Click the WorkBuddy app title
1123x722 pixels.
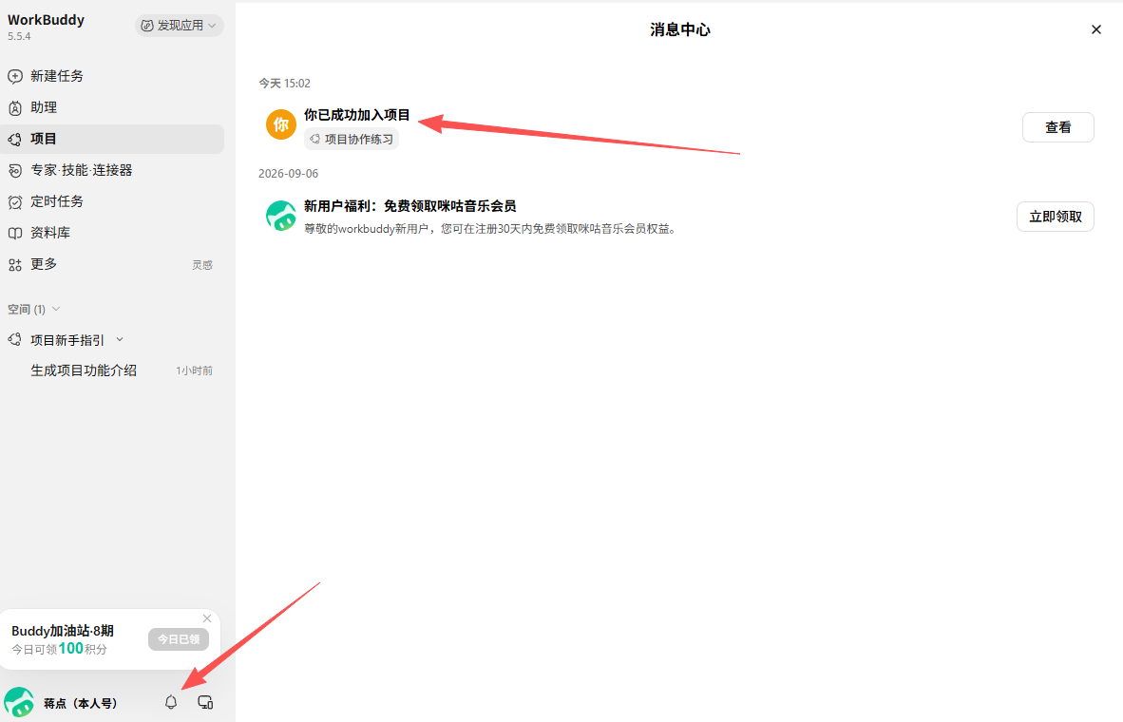pos(46,20)
